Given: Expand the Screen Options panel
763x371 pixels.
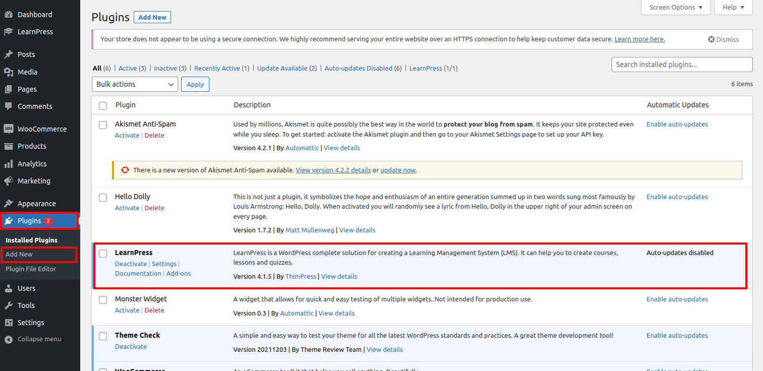Looking at the screenshot, I should click(x=676, y=8).
